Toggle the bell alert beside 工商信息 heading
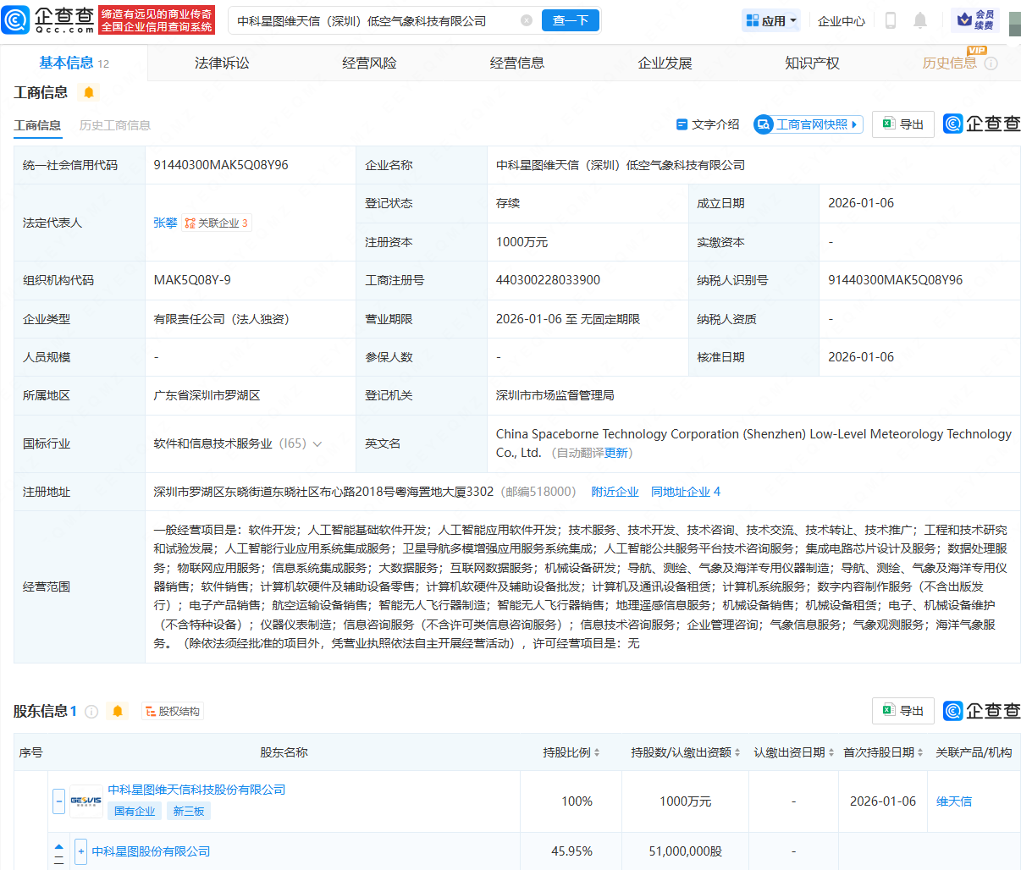 (x=89, y=92)
